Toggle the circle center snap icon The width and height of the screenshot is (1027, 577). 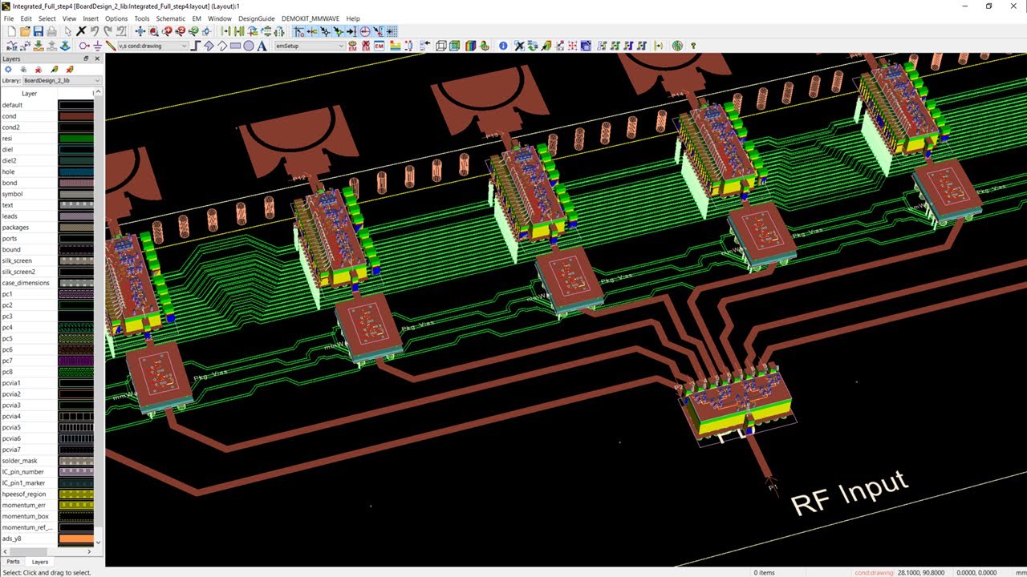pos(365,31)
